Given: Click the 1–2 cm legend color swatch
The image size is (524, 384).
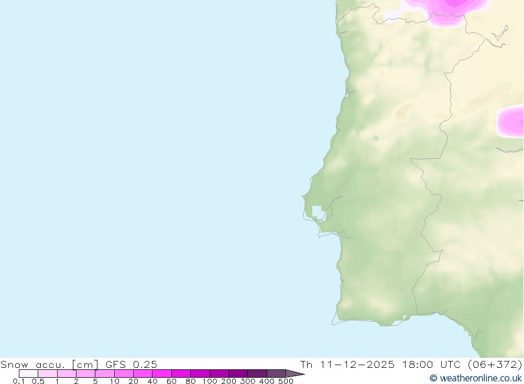Looking at the screenshot, I should 67,374.
